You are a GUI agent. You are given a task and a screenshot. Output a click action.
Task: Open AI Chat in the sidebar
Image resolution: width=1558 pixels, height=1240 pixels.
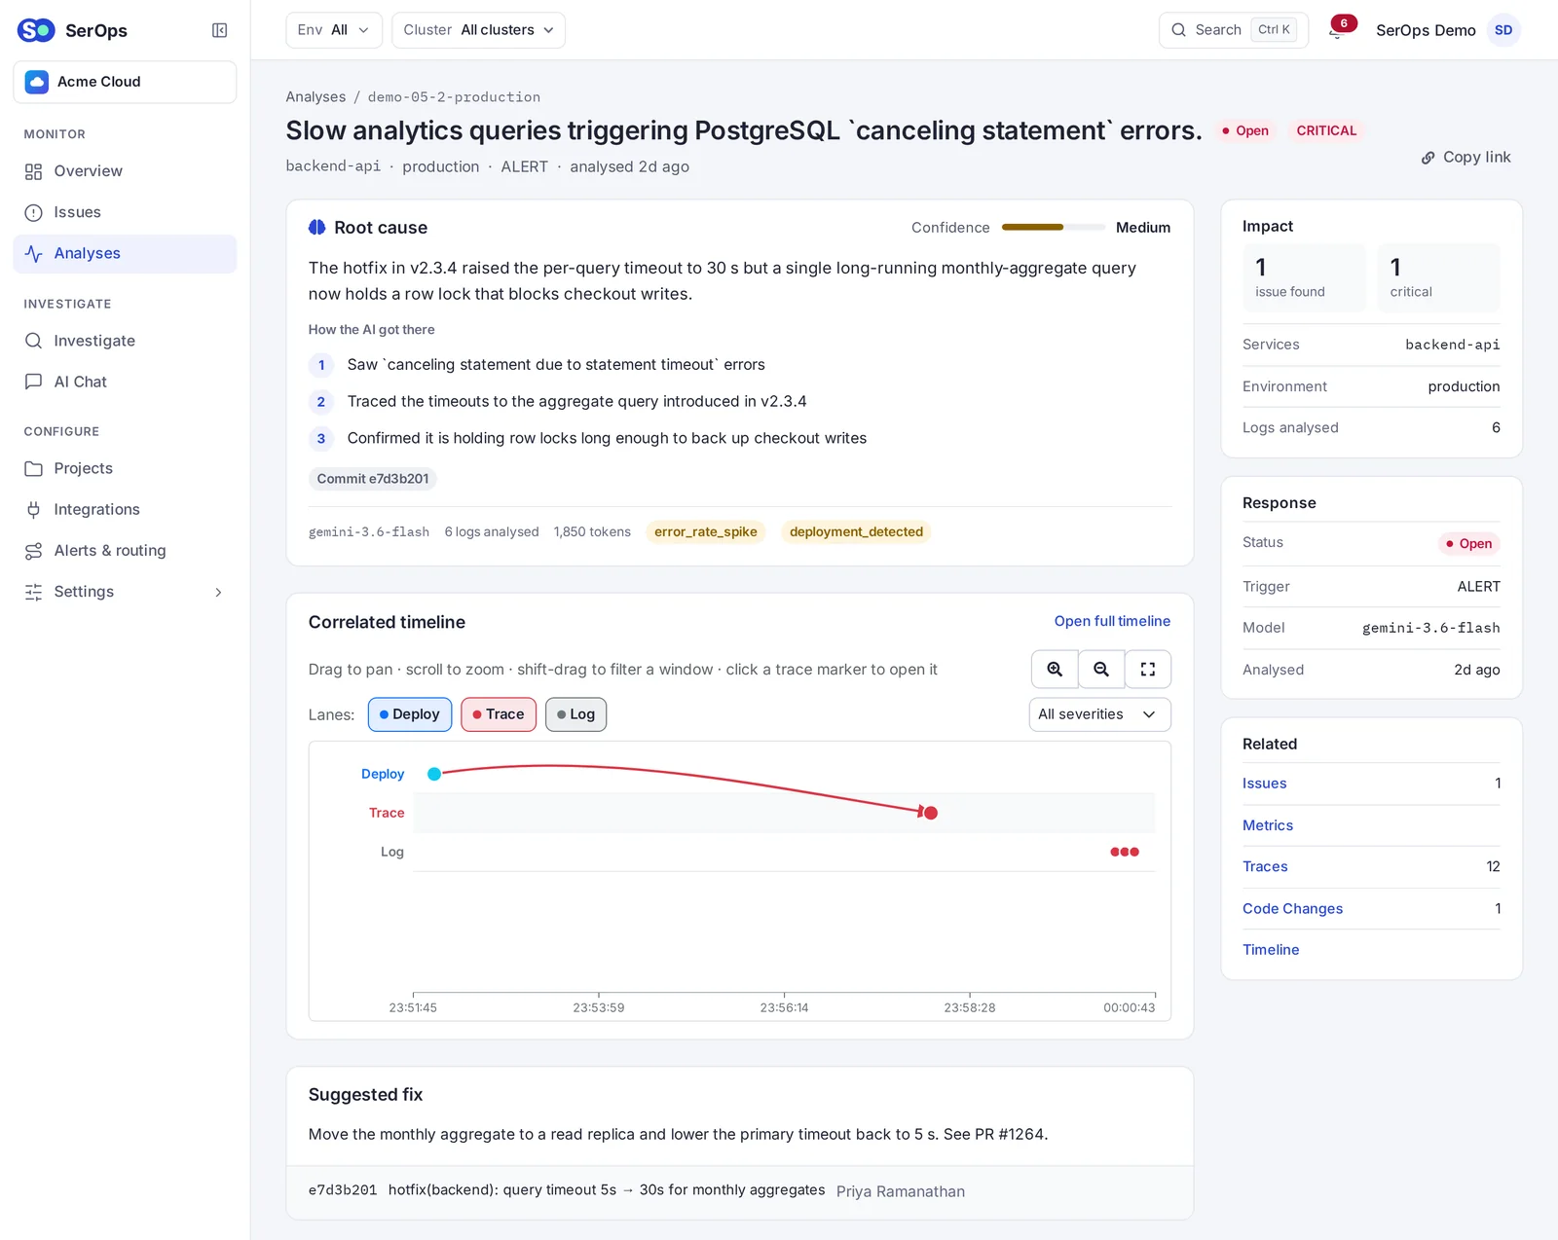coord(125,382)
